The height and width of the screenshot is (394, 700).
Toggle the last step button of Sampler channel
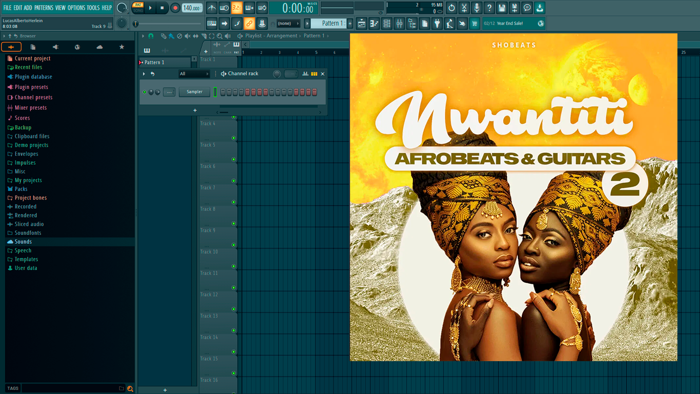tap(315, 92)
